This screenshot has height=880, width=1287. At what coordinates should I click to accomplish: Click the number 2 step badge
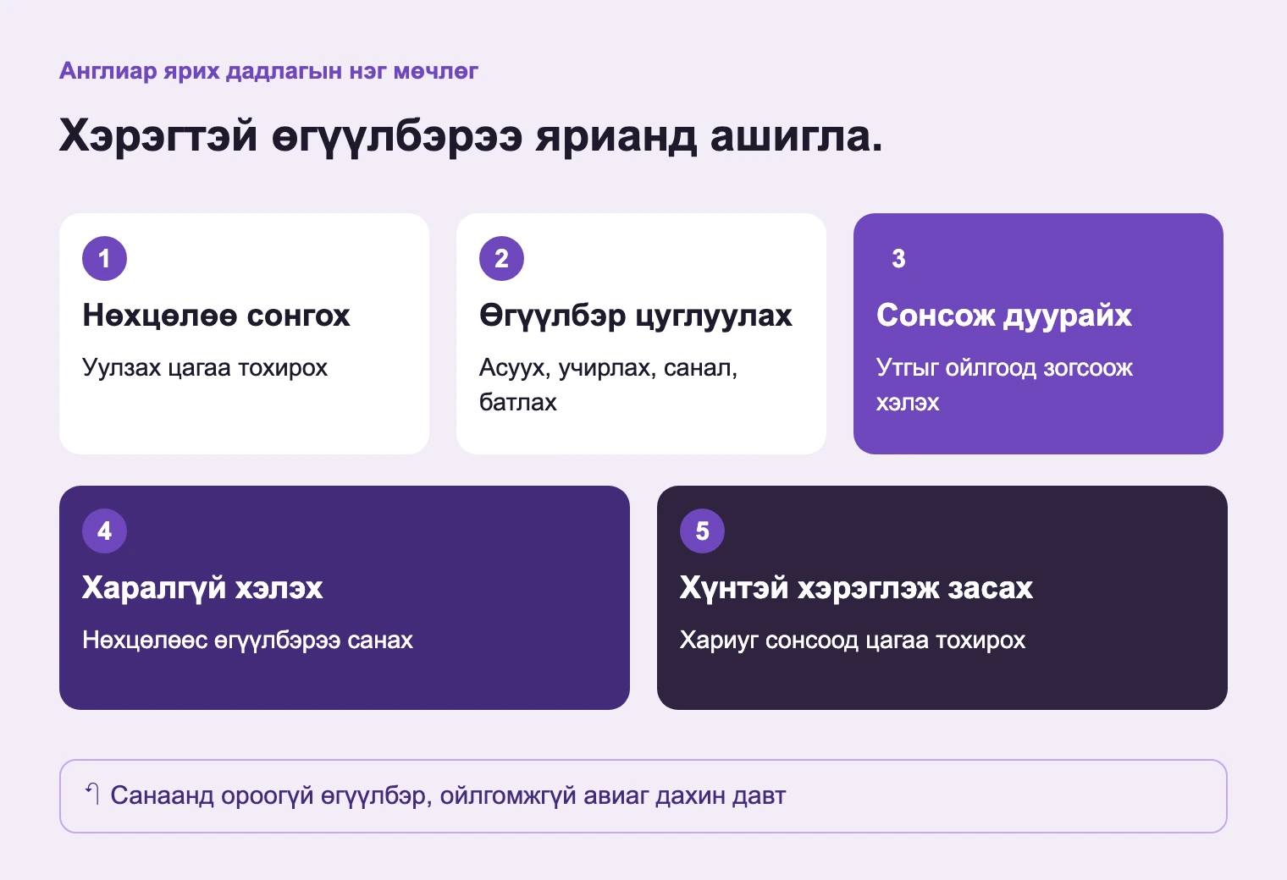click(x=501, y=259)
